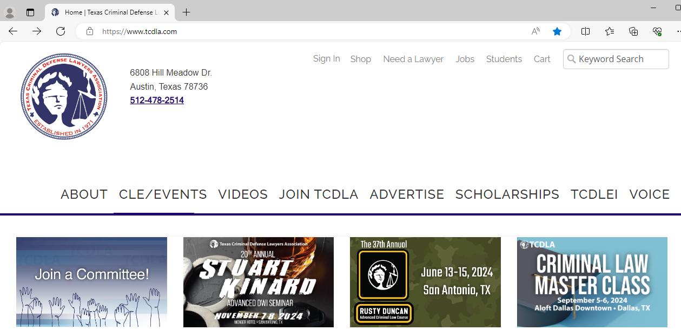
Task: Open the SCHOLARSHIPS menu
Action: pyautogui.click(x=507, y=194)
